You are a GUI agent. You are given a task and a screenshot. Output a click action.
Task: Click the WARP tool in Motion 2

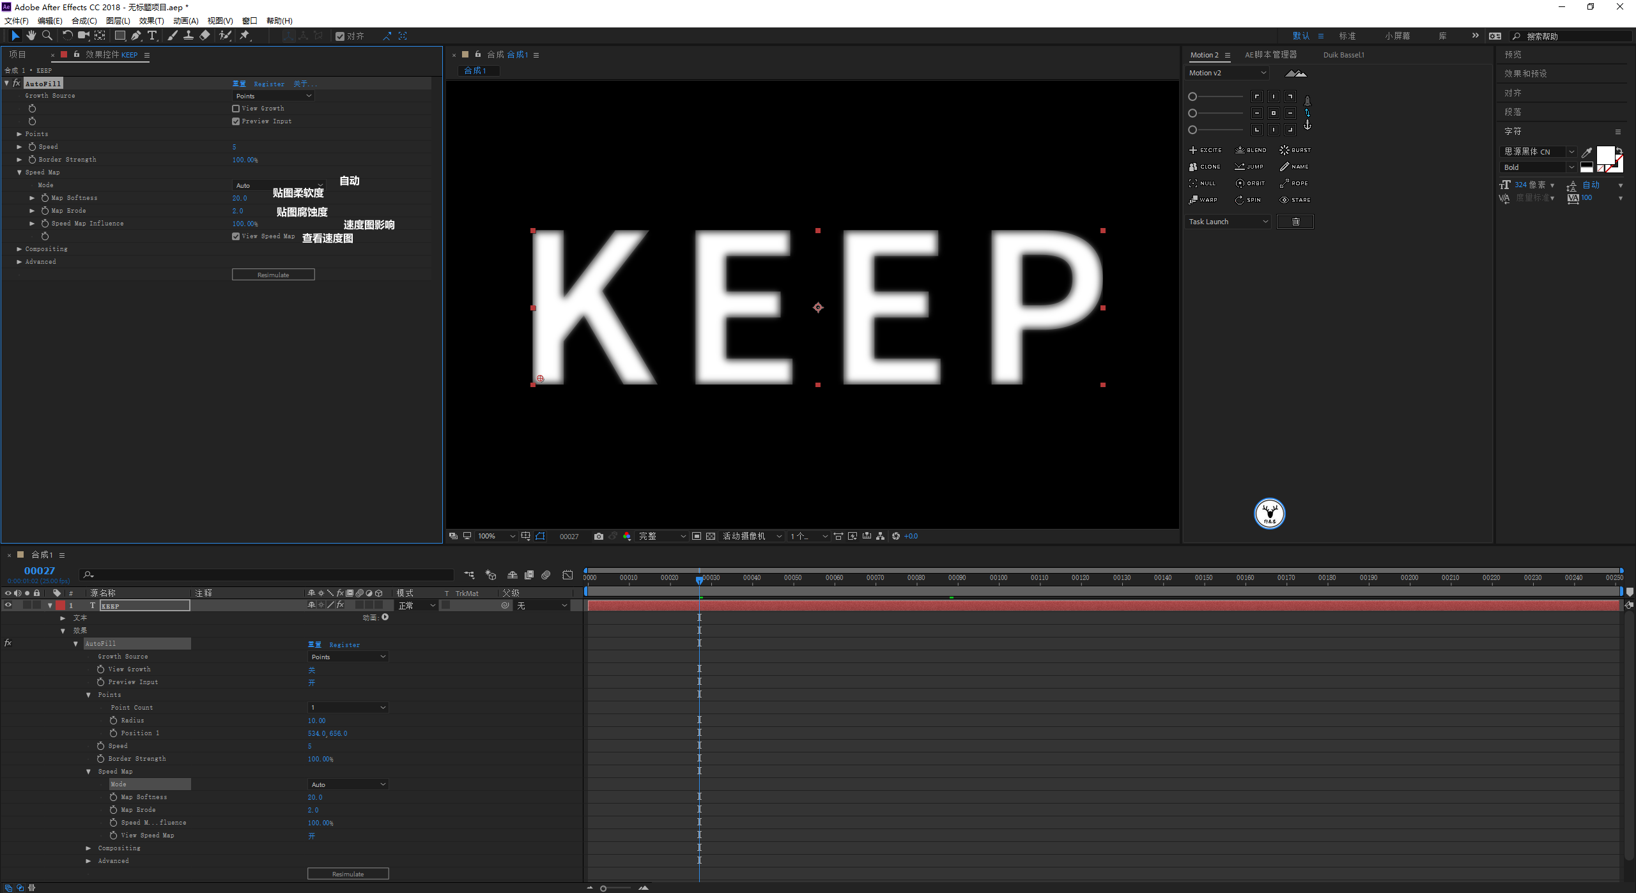pyautogui.click(x=1203, y=200)
